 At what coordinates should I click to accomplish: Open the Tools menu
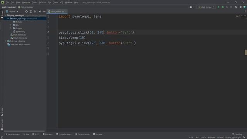pyautogui.click(x=56, y=2)
